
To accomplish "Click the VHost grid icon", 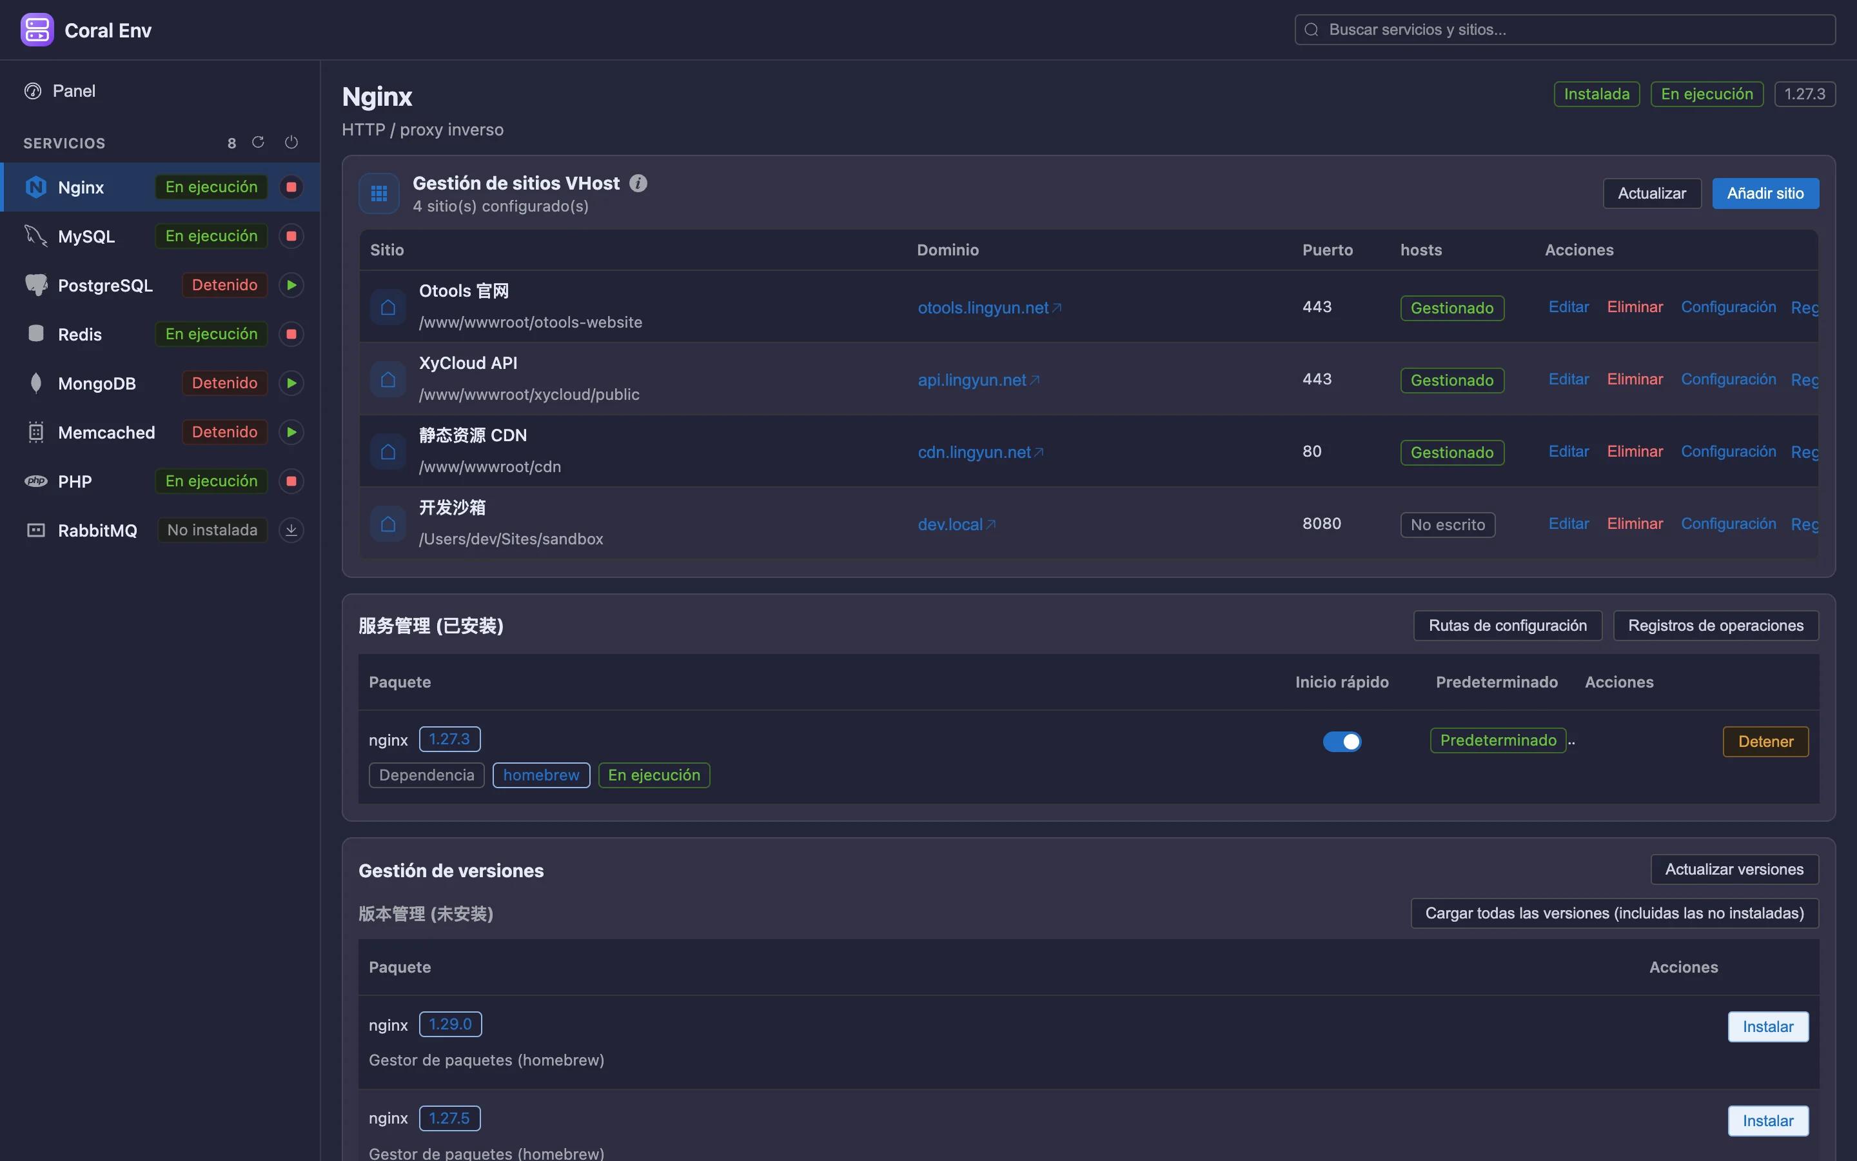I will (379, 193).
